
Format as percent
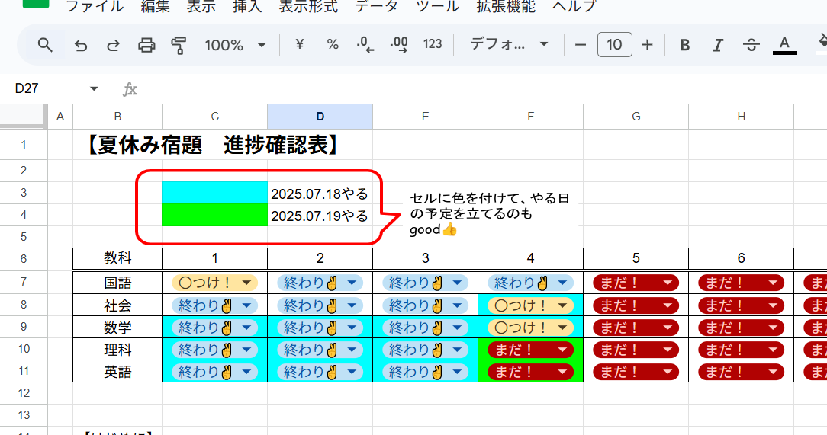pyautogui.click(x=333, y=44)
